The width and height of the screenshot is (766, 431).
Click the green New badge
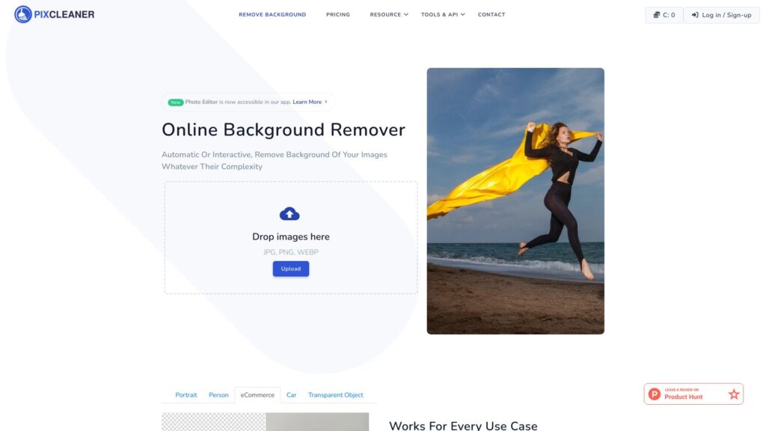[x=175, y=102]
